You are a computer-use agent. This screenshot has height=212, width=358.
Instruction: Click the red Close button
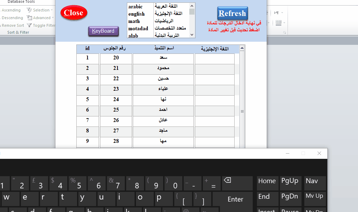[74, 13]
